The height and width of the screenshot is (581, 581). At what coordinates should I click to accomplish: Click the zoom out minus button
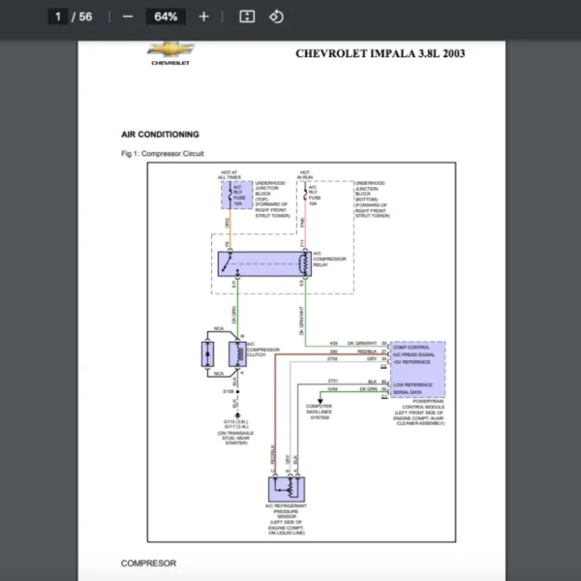tap(128, 16)
